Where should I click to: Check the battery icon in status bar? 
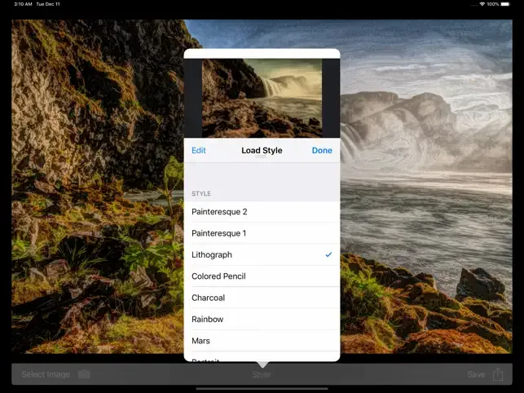tap(505, 4)
